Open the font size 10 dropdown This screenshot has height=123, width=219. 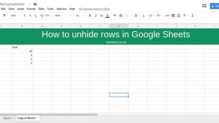point(80,16)
